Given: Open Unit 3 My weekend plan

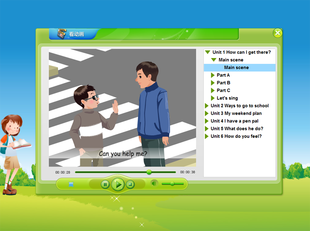Looking at the screenshot, I should coord(236,114).
